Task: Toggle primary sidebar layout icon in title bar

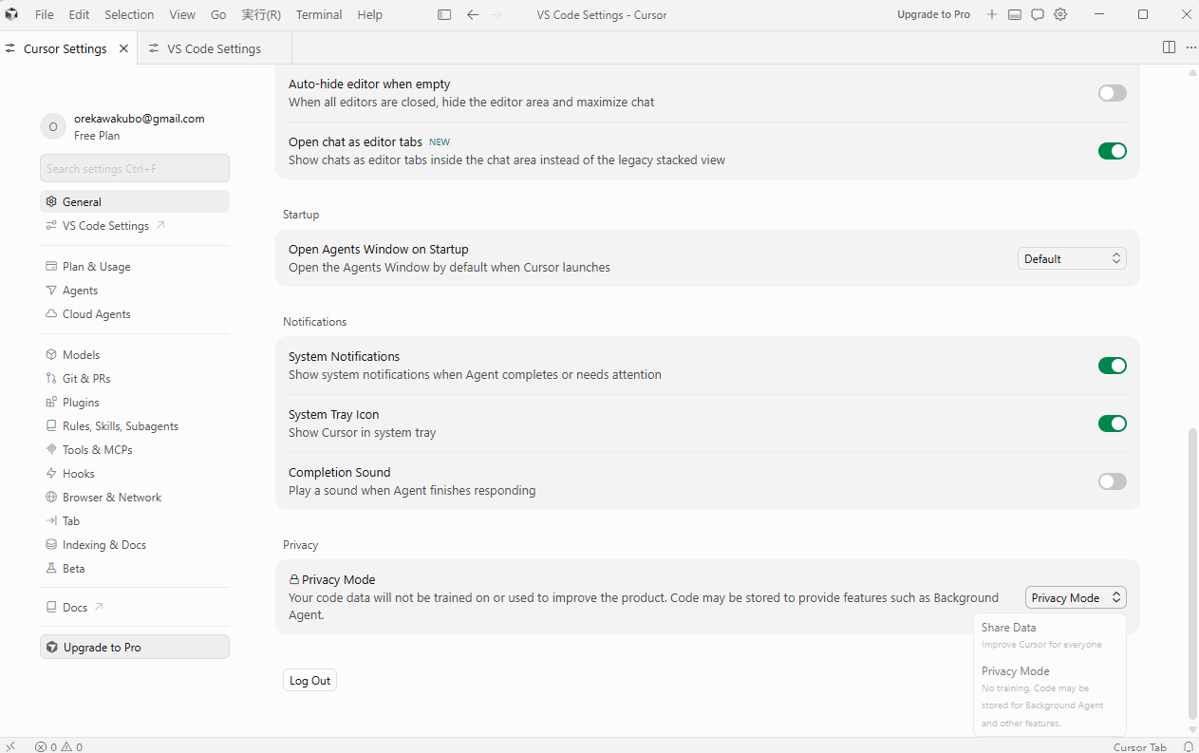Action: click(x=444, y=14)
